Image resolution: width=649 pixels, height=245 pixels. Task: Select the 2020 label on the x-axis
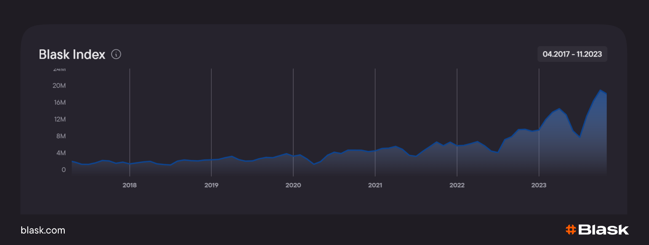pos(293,185)
